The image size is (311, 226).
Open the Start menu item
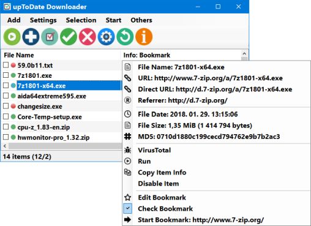coord(113,20)
